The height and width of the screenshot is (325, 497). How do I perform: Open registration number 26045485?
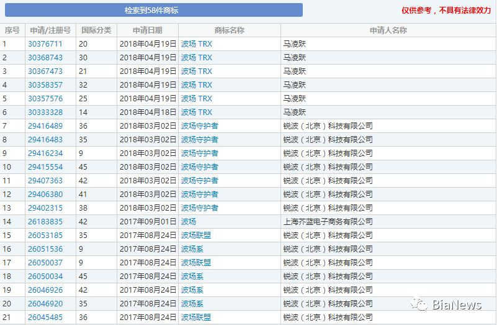click(45, 317)
